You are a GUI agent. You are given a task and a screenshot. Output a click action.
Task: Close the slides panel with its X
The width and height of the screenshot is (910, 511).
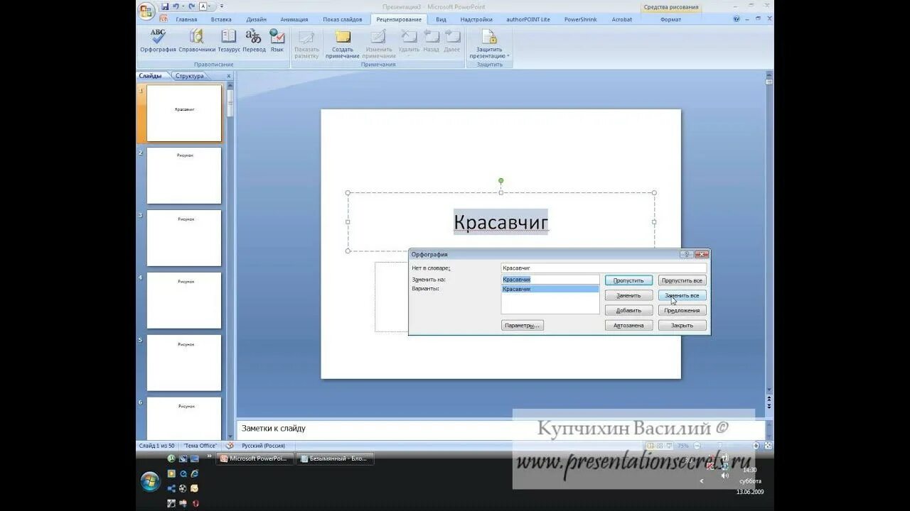tap(228, 76)
